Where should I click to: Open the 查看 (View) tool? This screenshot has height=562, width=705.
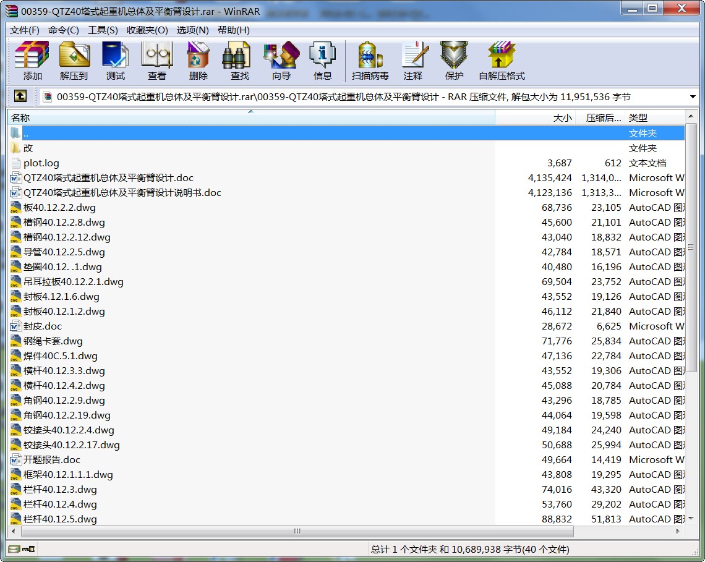(156, 61)
